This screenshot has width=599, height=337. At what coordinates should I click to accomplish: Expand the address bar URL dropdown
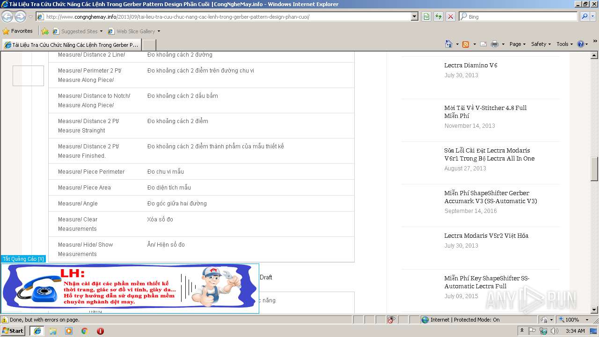pos(414,16)
